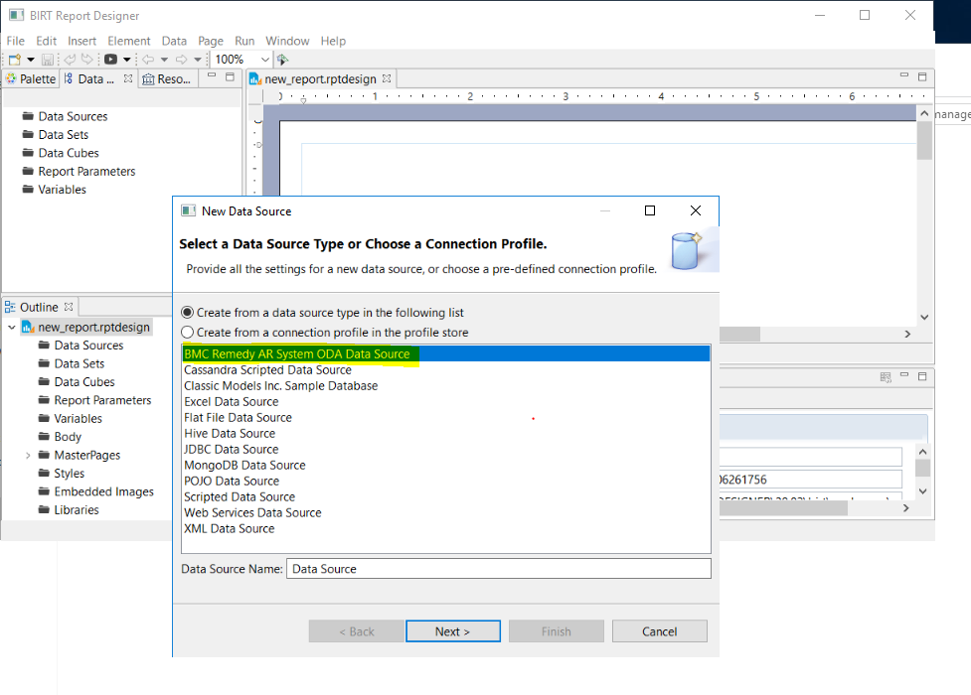Select MongoDB Data Source in list

[446, 465]
